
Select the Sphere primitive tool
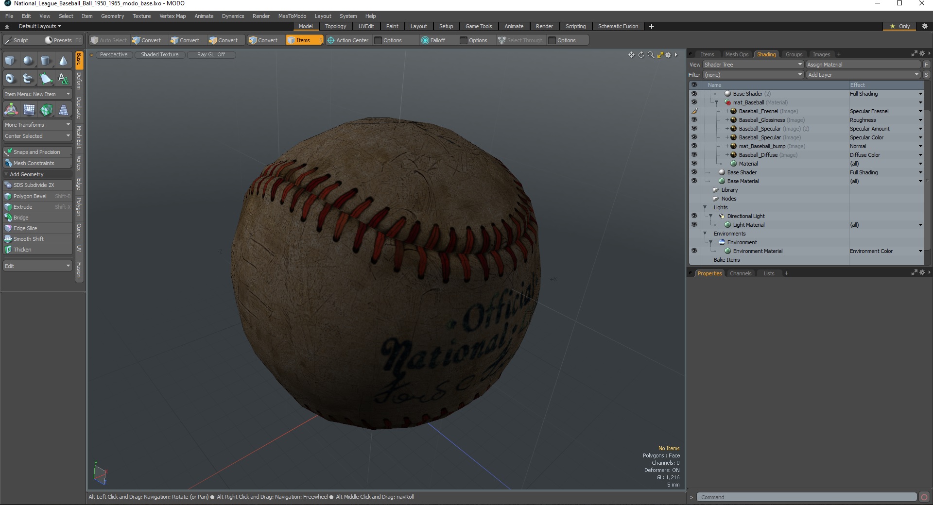29,61
